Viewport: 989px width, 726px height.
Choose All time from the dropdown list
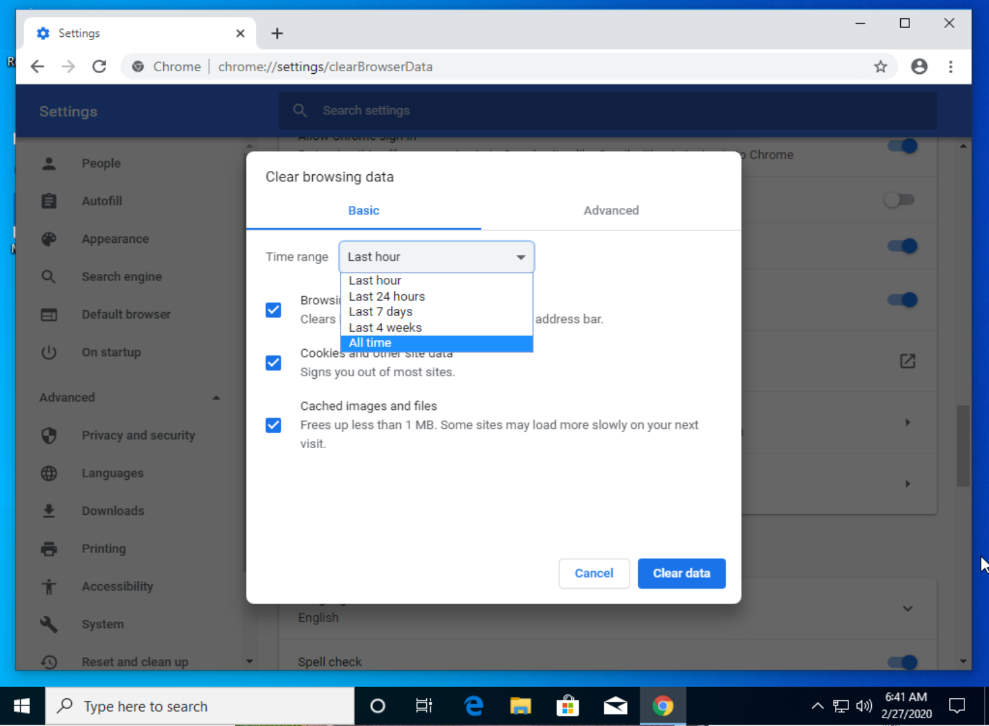[437, 343]
